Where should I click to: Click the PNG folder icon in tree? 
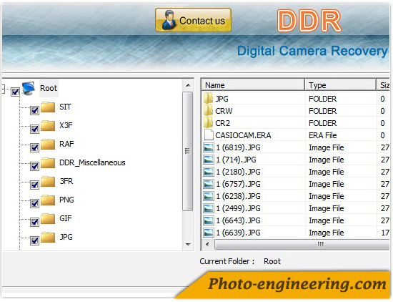(48, 200)
